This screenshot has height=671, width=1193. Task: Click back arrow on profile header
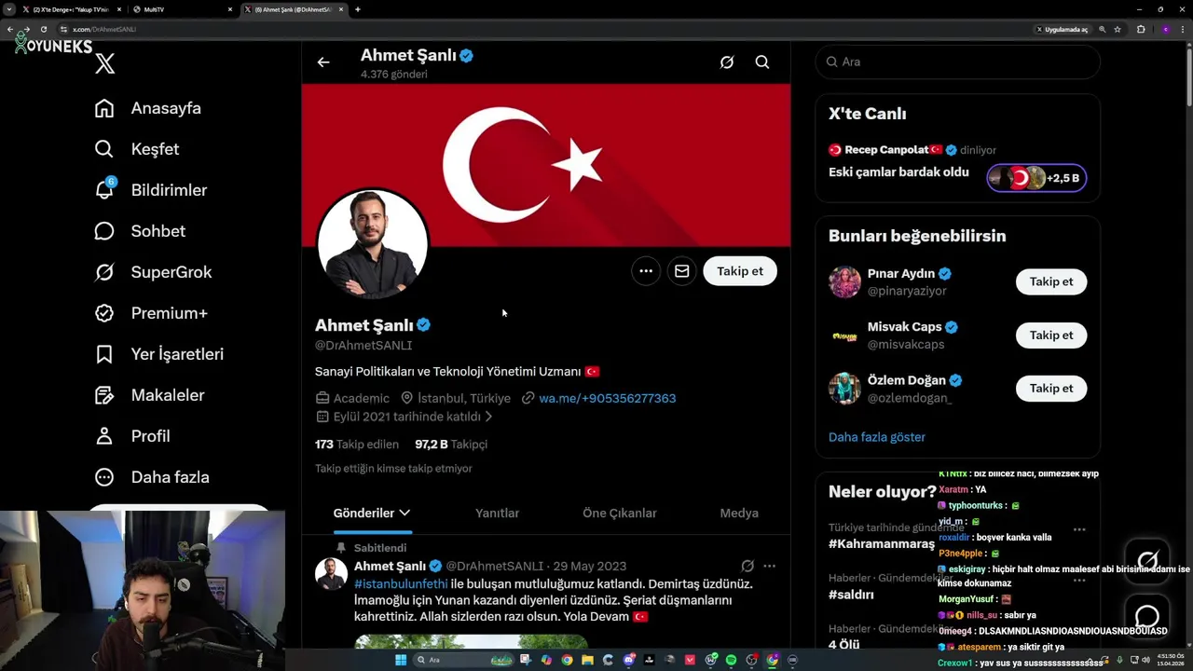[x=323, y=62]
